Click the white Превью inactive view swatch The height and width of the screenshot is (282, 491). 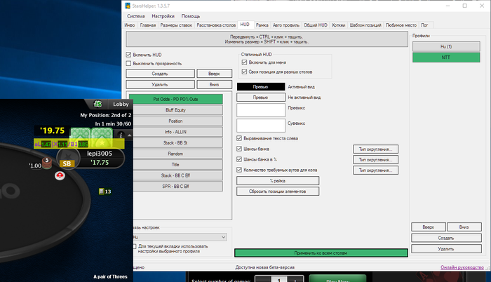click(261, 97)
